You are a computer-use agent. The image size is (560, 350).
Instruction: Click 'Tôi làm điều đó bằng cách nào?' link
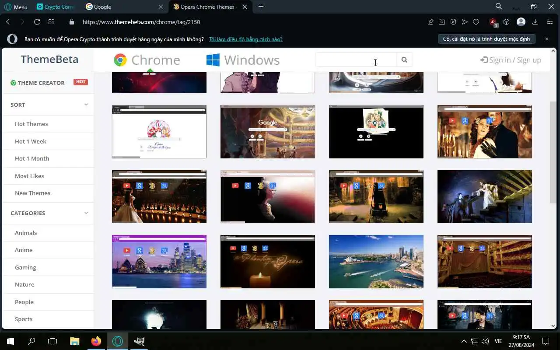(245, 39)
